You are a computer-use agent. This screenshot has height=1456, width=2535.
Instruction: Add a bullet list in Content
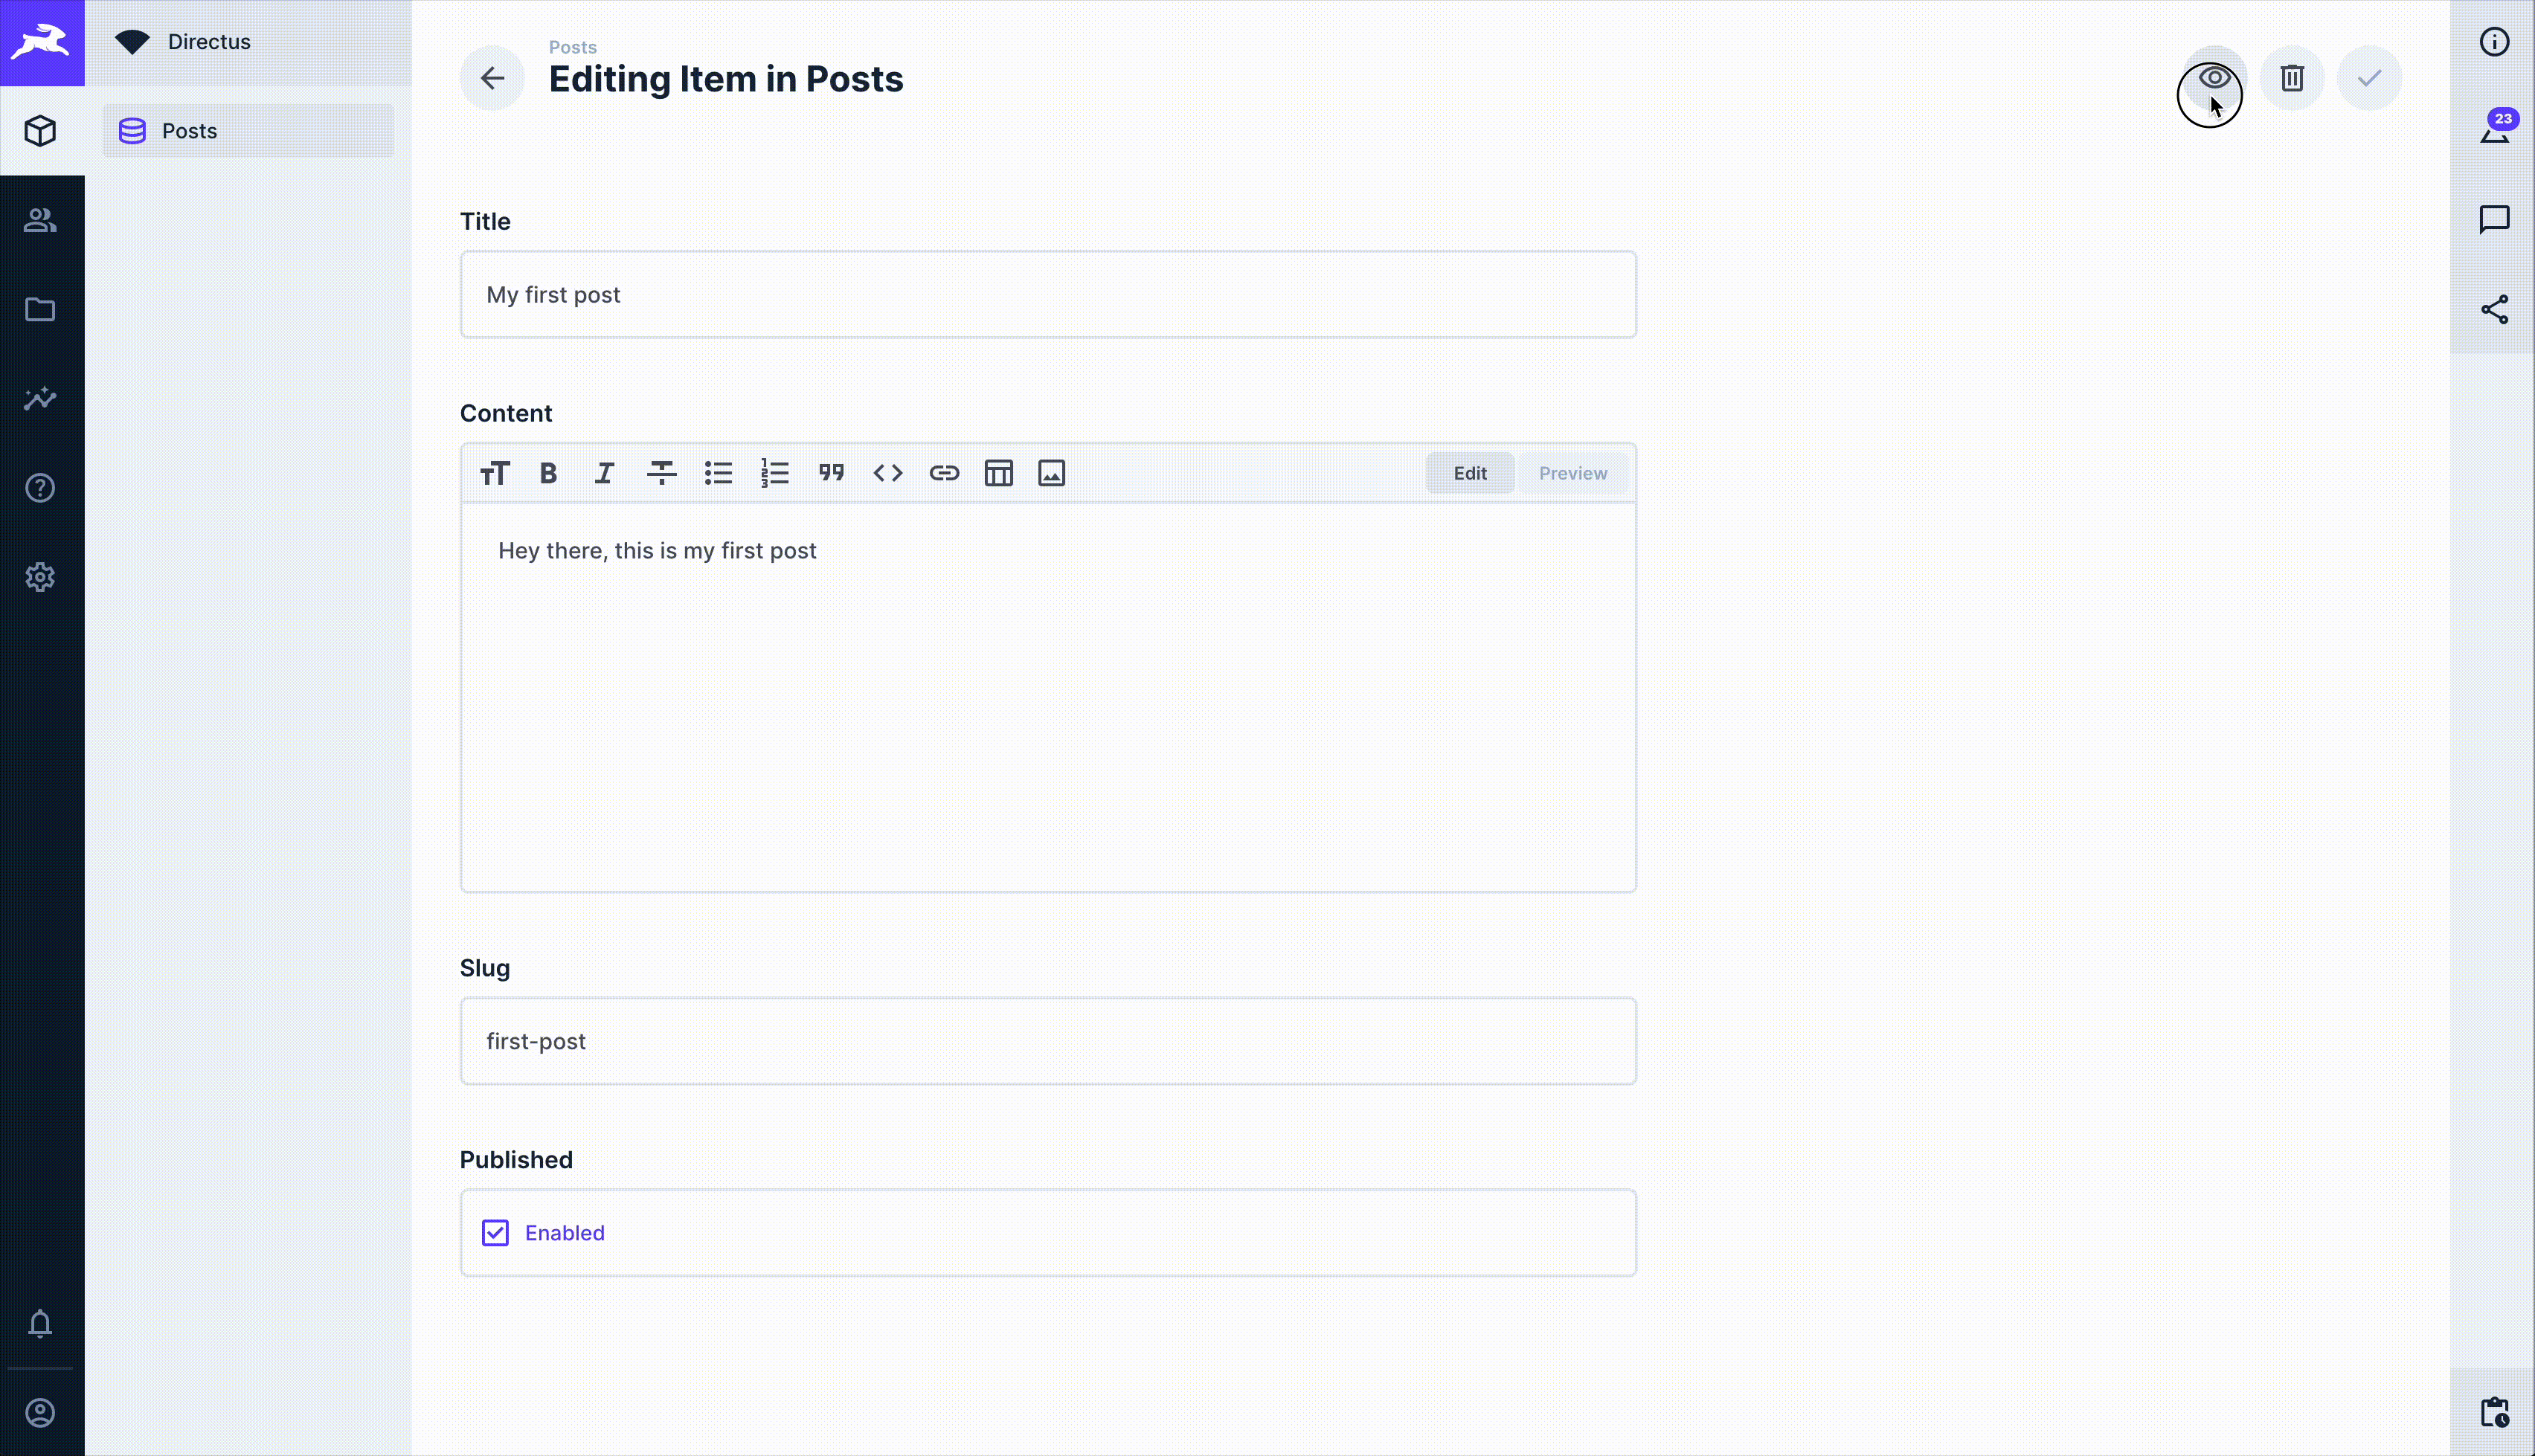pos(718,473)
